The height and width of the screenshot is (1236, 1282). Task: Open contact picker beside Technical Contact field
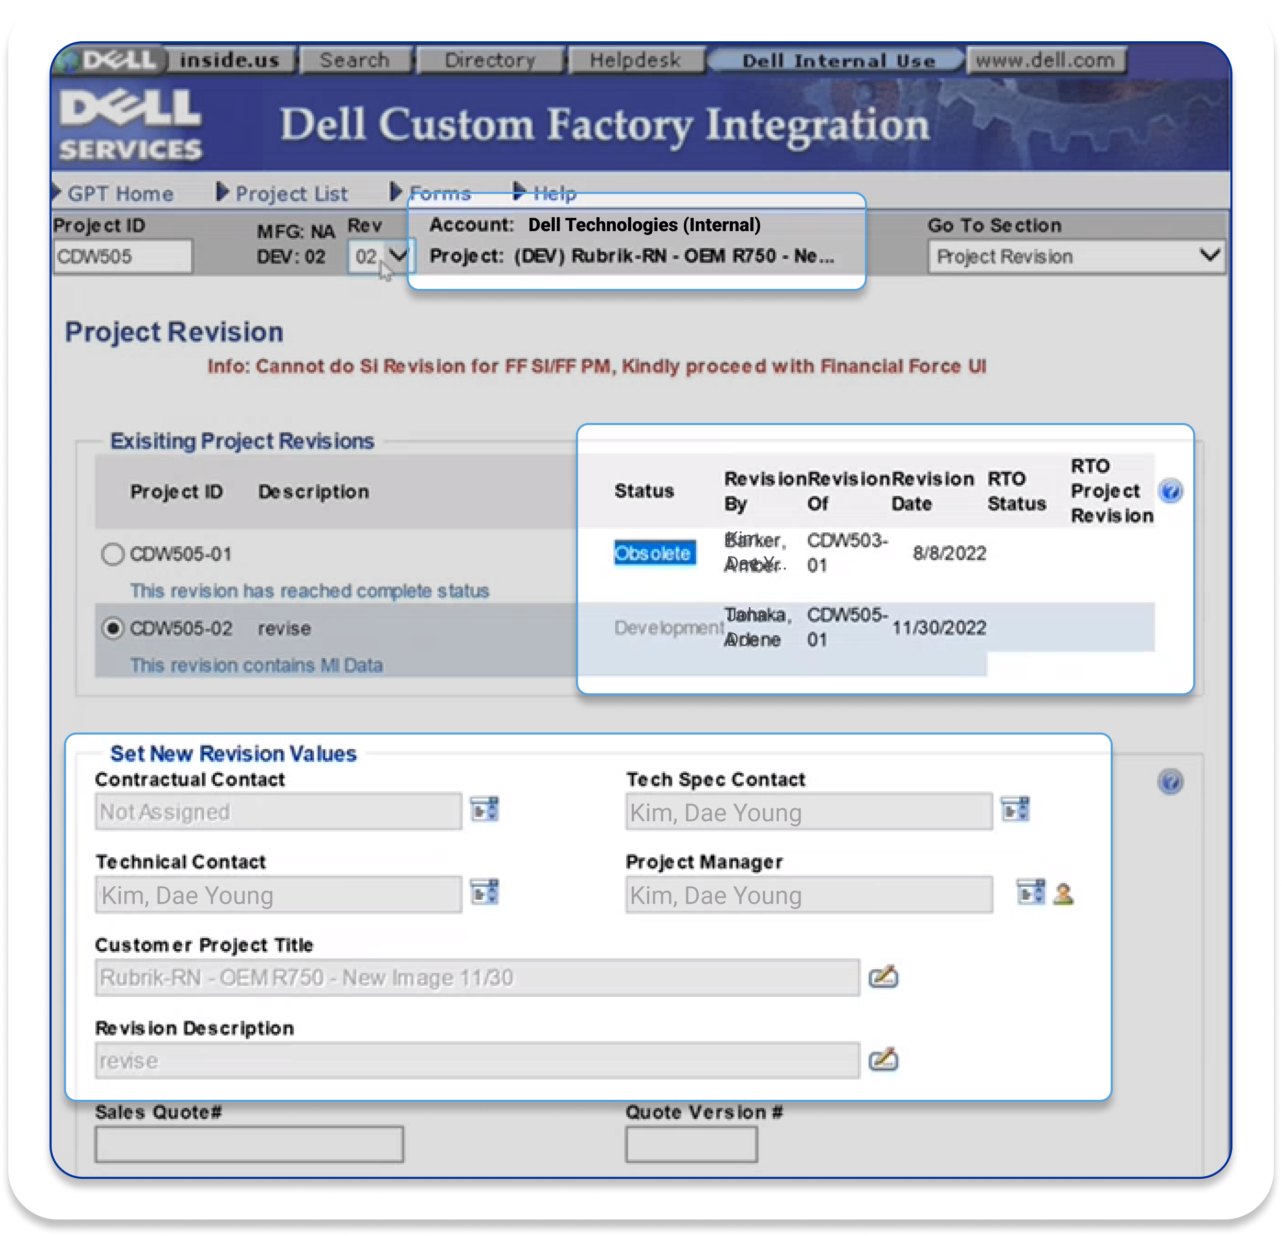pos(485,892)
